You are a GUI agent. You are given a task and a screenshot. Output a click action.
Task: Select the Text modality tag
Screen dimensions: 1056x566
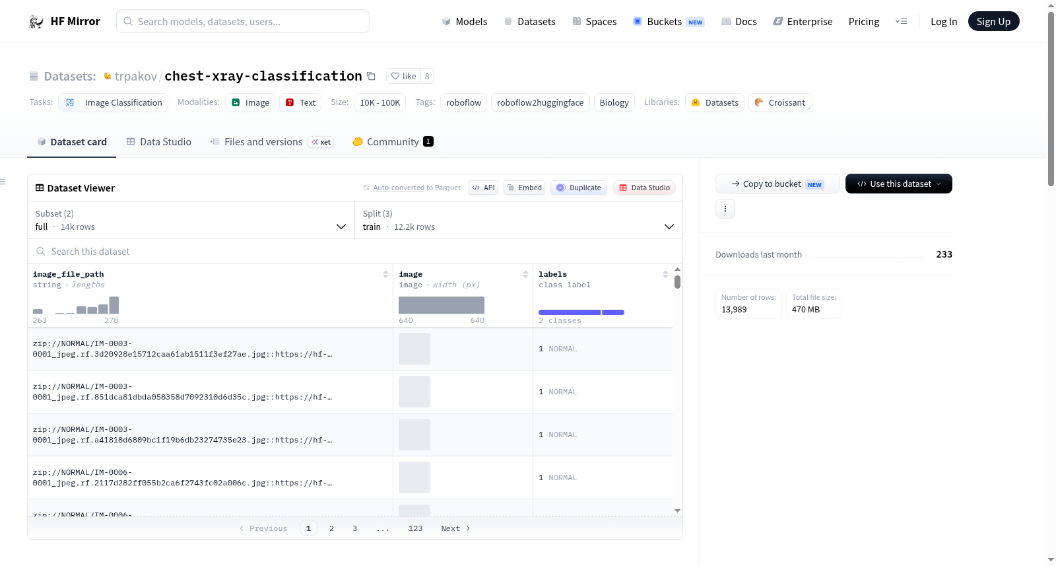coord(300,102)
